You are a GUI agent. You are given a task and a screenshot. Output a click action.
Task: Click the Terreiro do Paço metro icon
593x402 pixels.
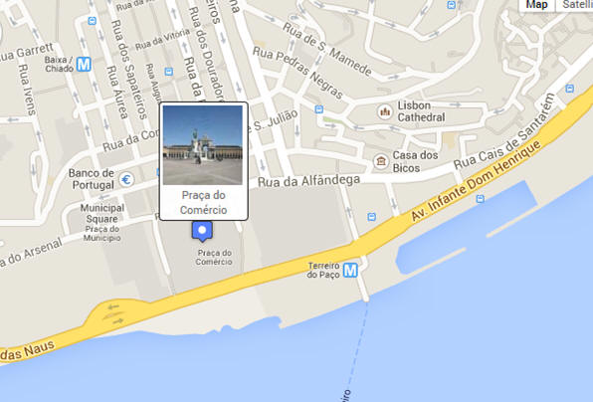click(x=350, y=271)
